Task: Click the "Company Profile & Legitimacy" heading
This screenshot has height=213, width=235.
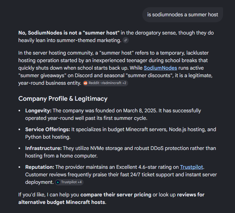Action: click(x=63, y=99)
